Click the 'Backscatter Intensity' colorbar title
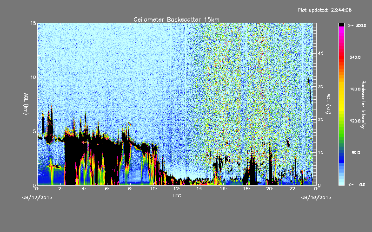The image size is (372, 232). [363, 104]
